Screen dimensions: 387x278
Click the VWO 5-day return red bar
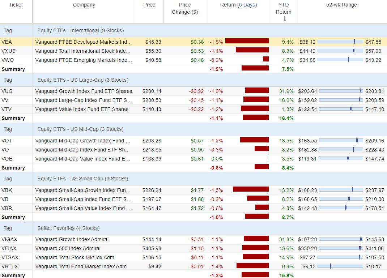266,59
